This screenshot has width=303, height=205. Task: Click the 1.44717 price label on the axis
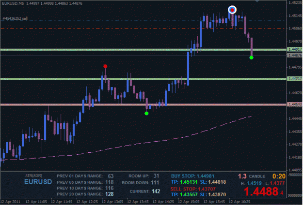pyautogui.click(x=295, y=79)
